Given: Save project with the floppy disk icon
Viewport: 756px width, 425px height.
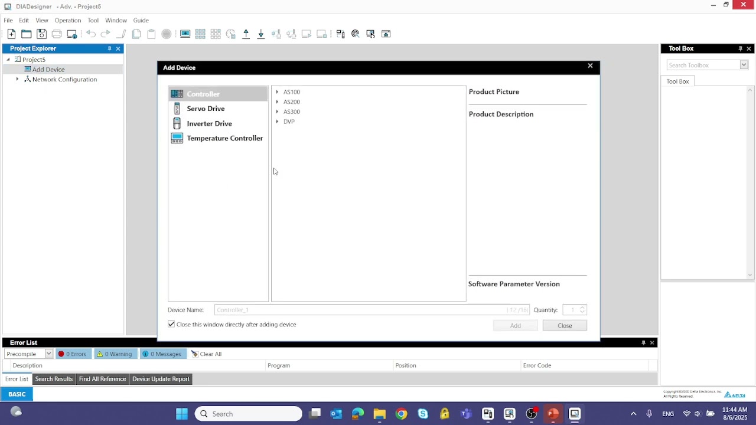Looking at the screenshot, I should coord(41,34).
